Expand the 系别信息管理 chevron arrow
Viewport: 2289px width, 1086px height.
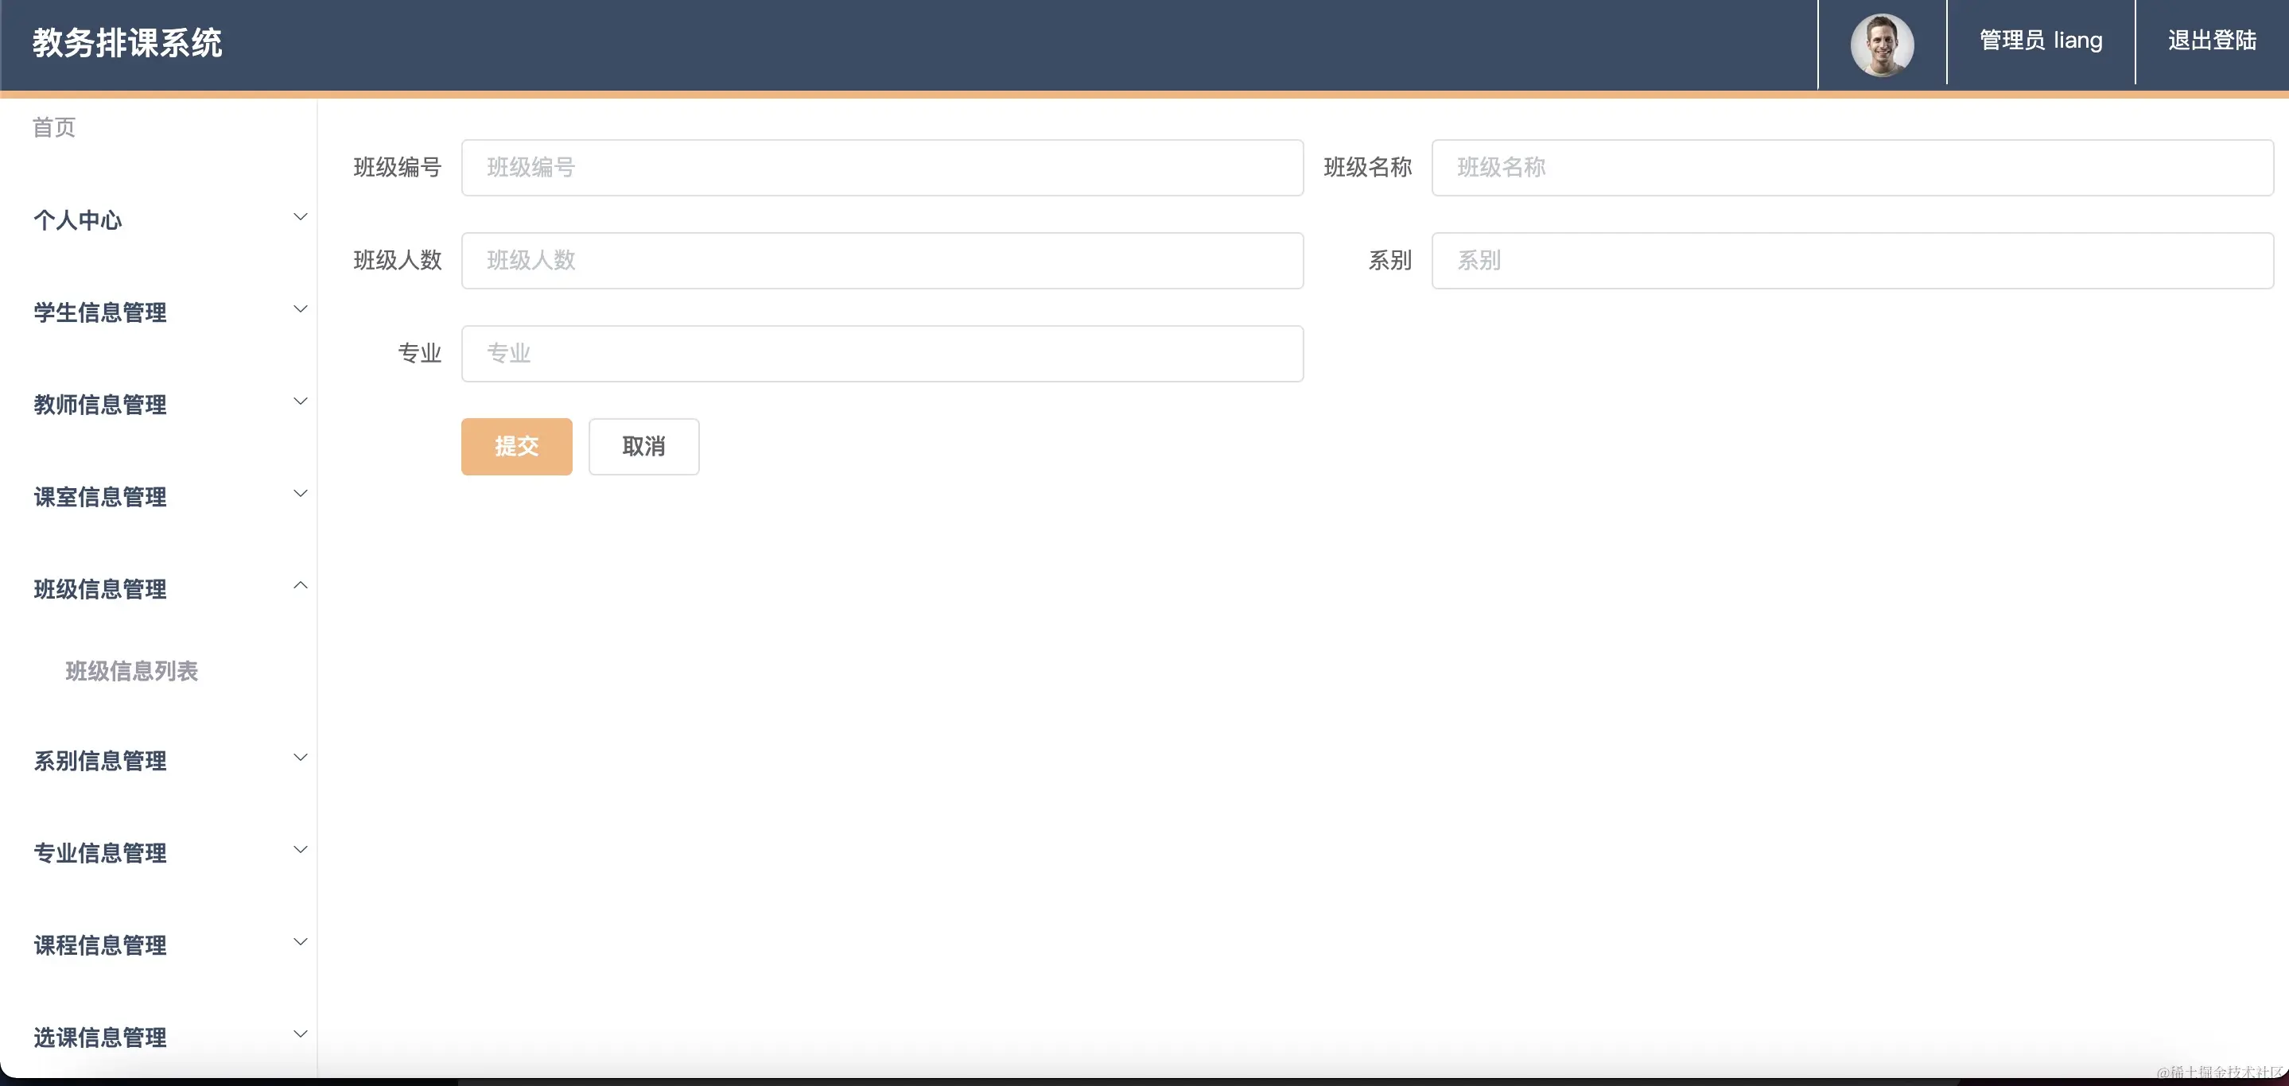pos(301,758)
